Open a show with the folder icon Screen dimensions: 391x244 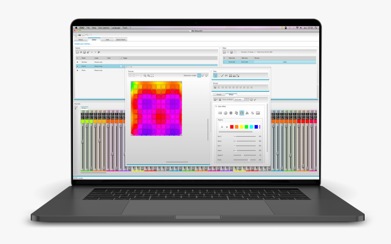click(x=80, y=35)
